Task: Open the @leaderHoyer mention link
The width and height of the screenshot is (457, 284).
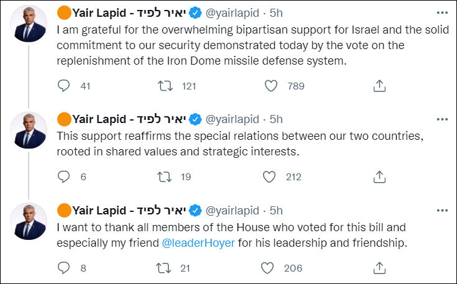Action: click(198, 242)
